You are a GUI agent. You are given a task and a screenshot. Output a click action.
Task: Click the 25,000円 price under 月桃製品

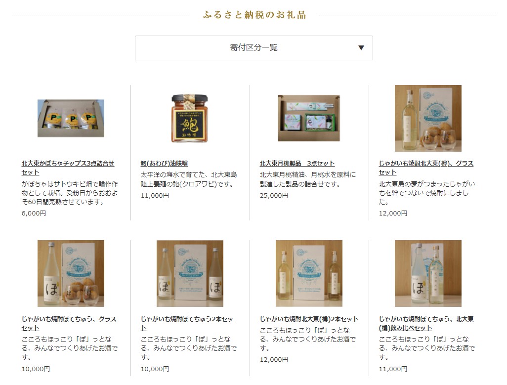click(x=274, y=196)
